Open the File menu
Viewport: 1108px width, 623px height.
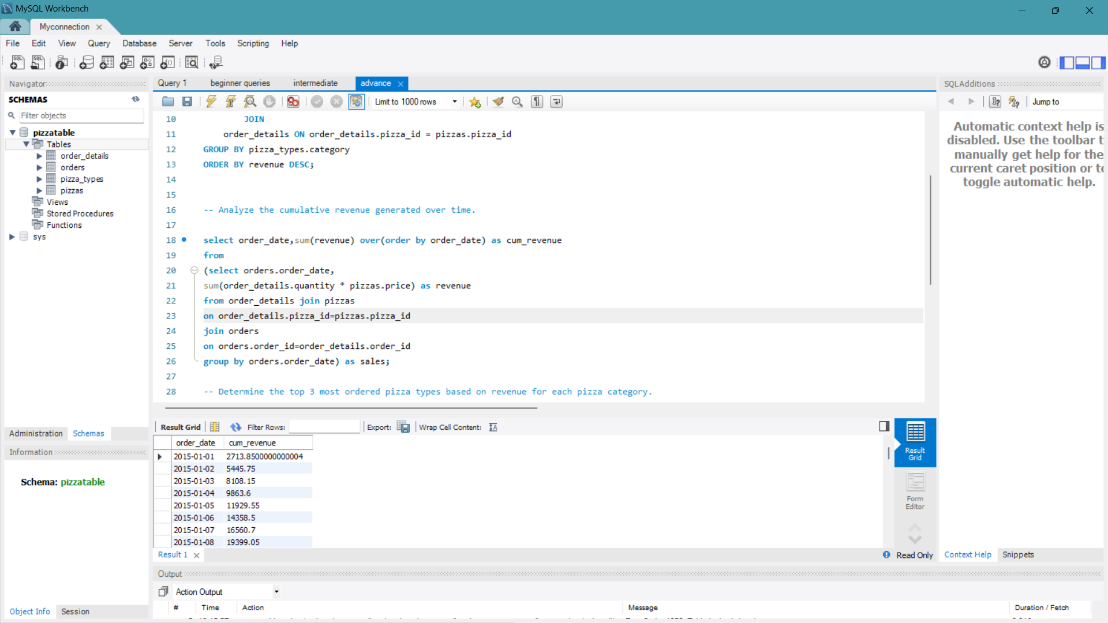[x=13, y=43]
